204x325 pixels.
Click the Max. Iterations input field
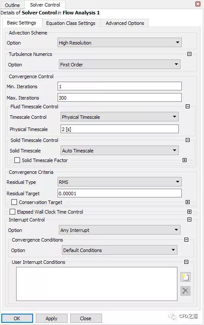pyautogui.click(x=119, y=97)
